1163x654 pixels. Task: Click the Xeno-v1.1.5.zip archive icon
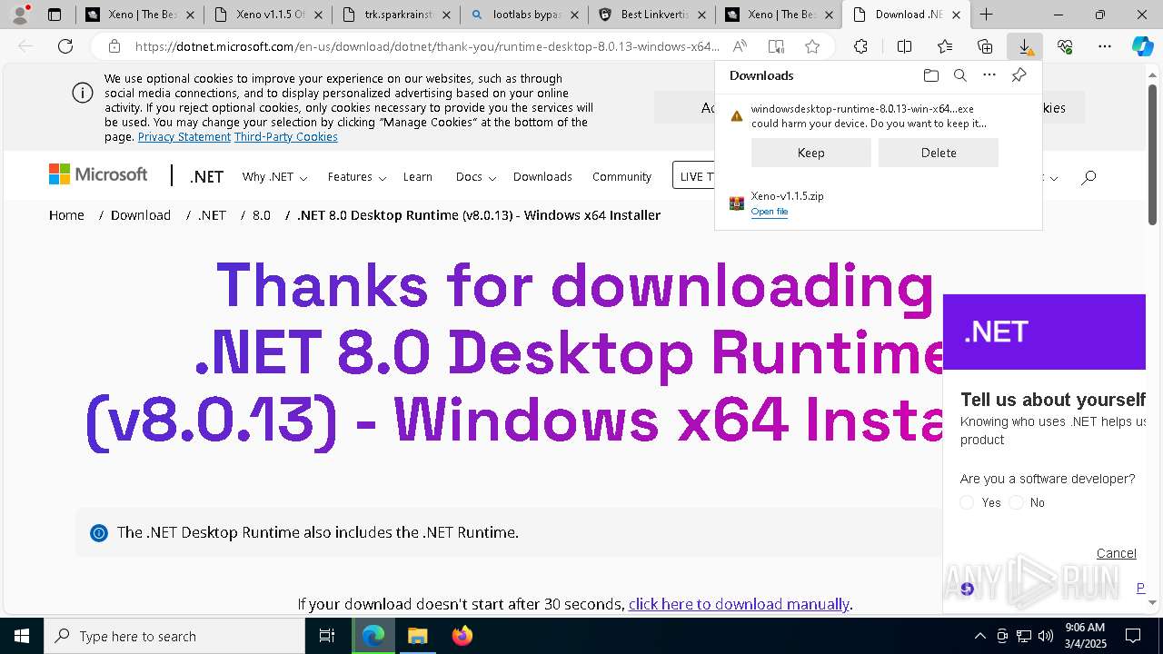tap(737, 203)
